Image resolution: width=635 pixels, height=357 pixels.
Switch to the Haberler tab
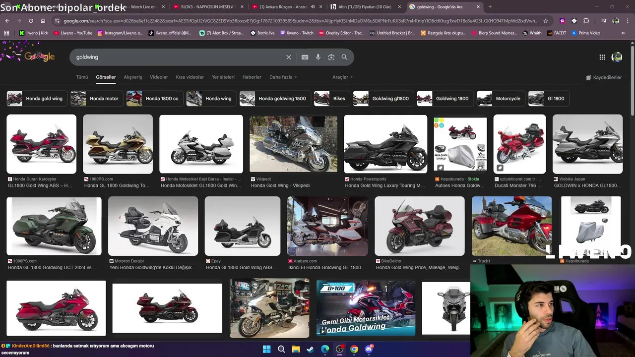click(252, 77)
